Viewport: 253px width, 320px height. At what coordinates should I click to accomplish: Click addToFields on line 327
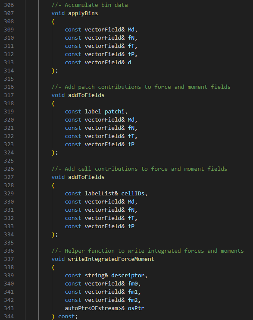(86, 177)
